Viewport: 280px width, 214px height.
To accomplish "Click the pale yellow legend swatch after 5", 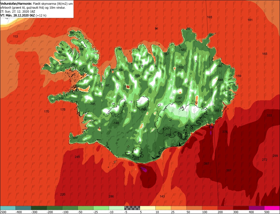I will coord(148,208).
